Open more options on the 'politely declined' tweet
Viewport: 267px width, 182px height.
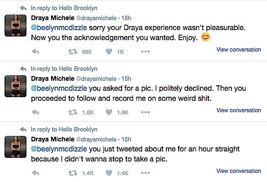click(x=145, y=112)
